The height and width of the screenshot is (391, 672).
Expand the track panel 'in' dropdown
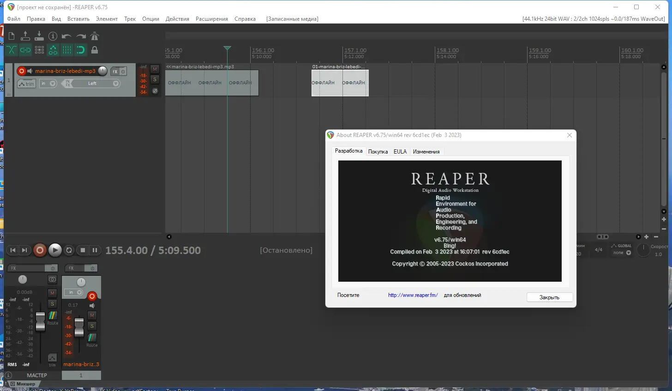pyautogui.click(x=48, y=83)
